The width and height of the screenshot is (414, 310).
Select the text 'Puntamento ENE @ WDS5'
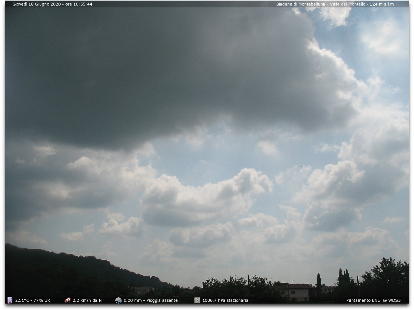tap(373, 300)
